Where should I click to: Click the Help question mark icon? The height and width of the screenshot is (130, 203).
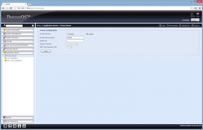point(160,26)
